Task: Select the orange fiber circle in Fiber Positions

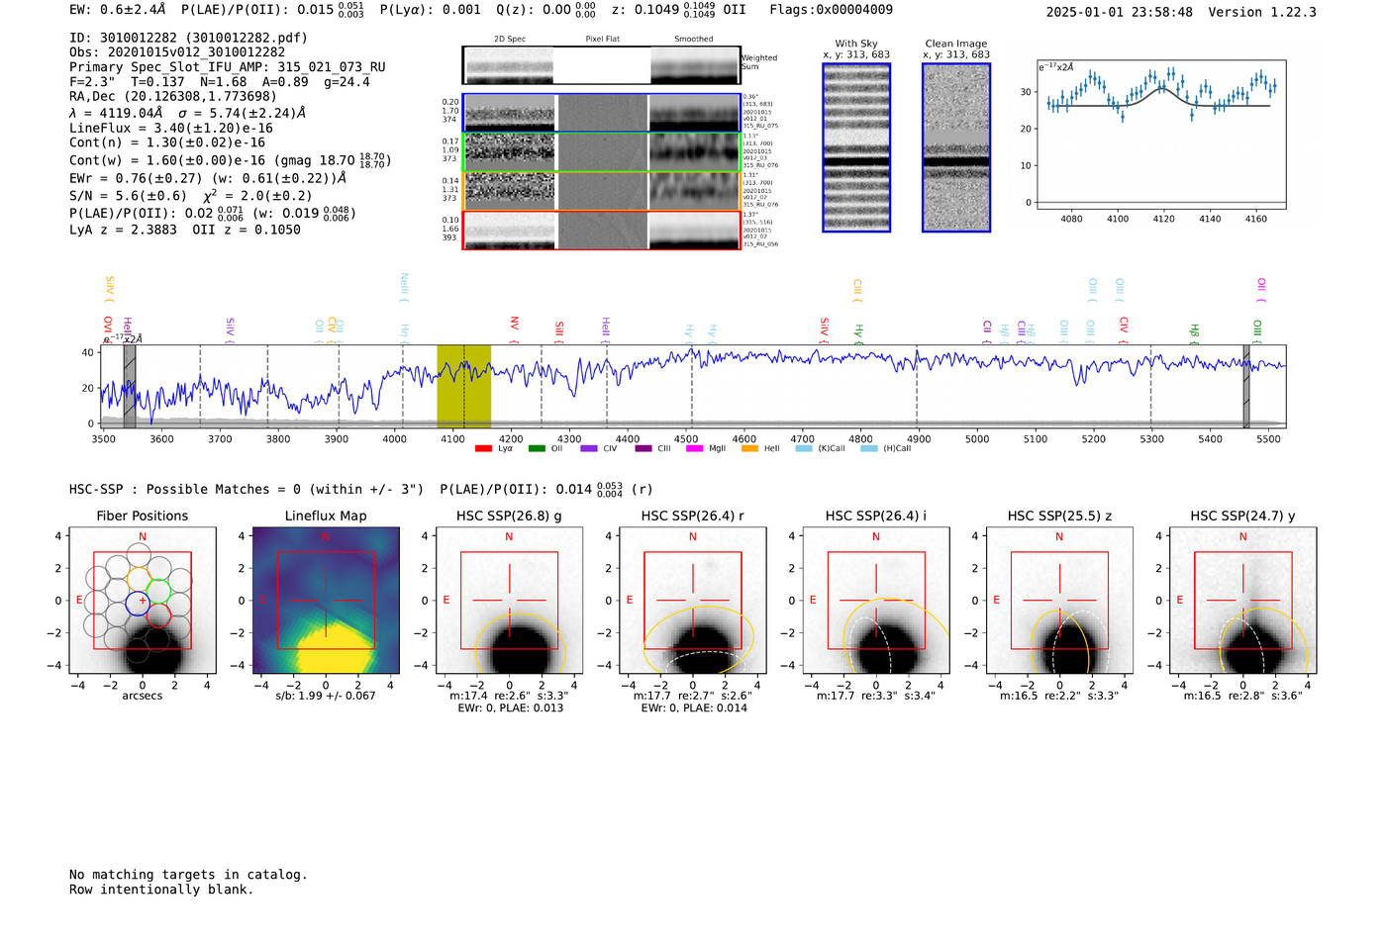Action: coord(139,577)
